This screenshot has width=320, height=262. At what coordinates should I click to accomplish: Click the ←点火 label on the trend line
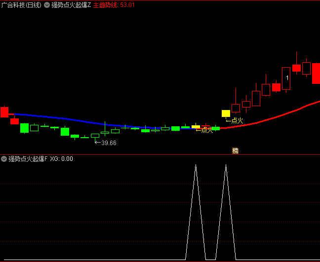coord(204,130)
